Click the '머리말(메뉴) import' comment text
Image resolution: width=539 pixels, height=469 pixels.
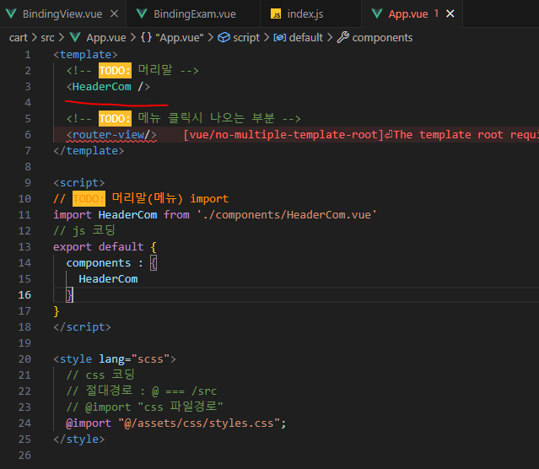click(170, 199)
